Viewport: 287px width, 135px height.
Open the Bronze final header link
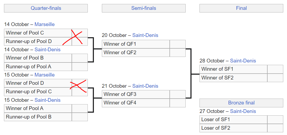(x=241, y=103)
